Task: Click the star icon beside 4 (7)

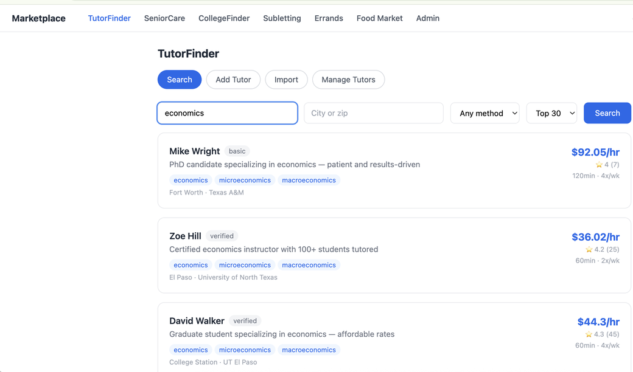Action: pos(599,165)
